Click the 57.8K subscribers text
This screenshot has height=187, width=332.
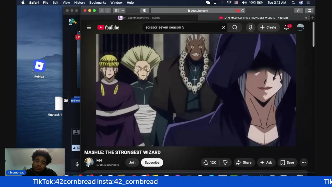coord(108,165)
